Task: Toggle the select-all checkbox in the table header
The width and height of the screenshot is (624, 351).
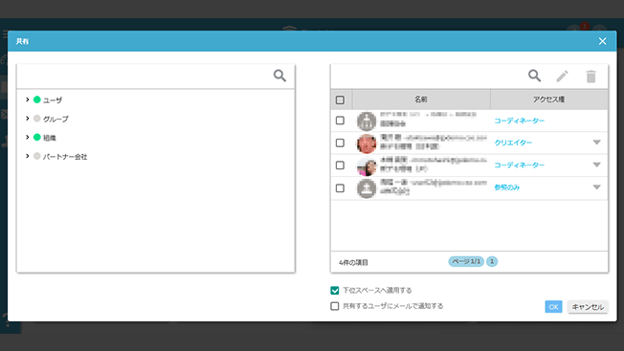Action: 340,99
